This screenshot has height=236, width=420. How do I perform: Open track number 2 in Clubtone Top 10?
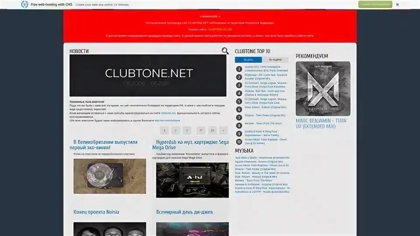coord(266,77)
